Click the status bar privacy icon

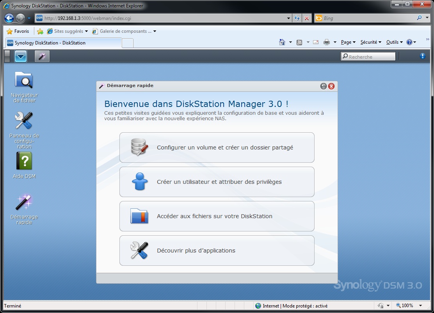tap(381, 306)
